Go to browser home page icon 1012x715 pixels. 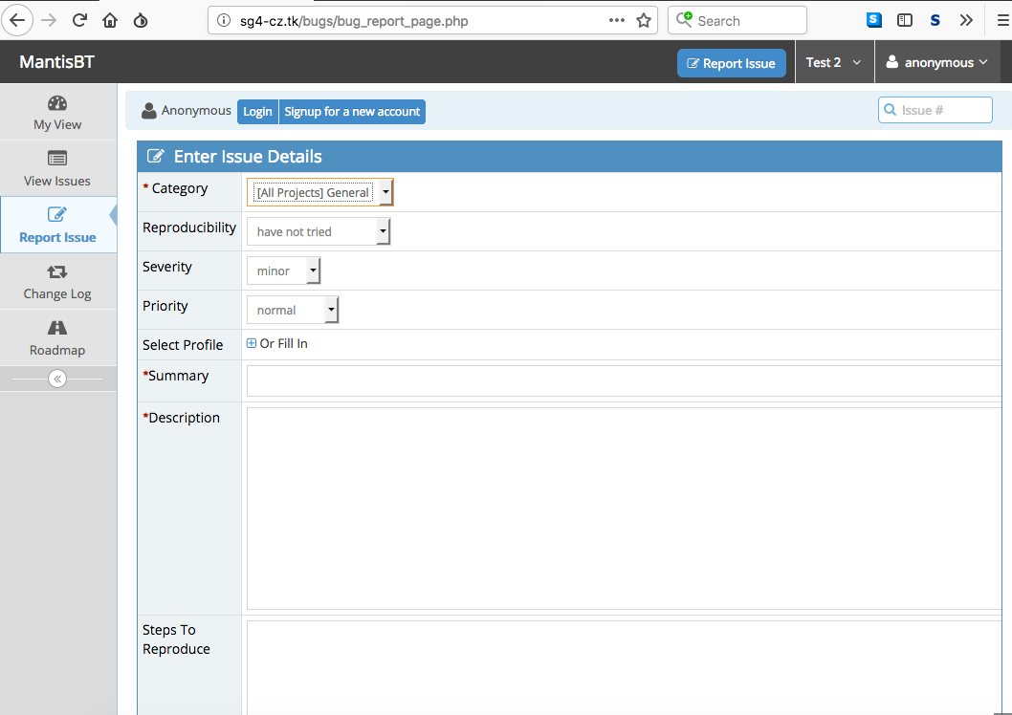(x=110, y=20)
